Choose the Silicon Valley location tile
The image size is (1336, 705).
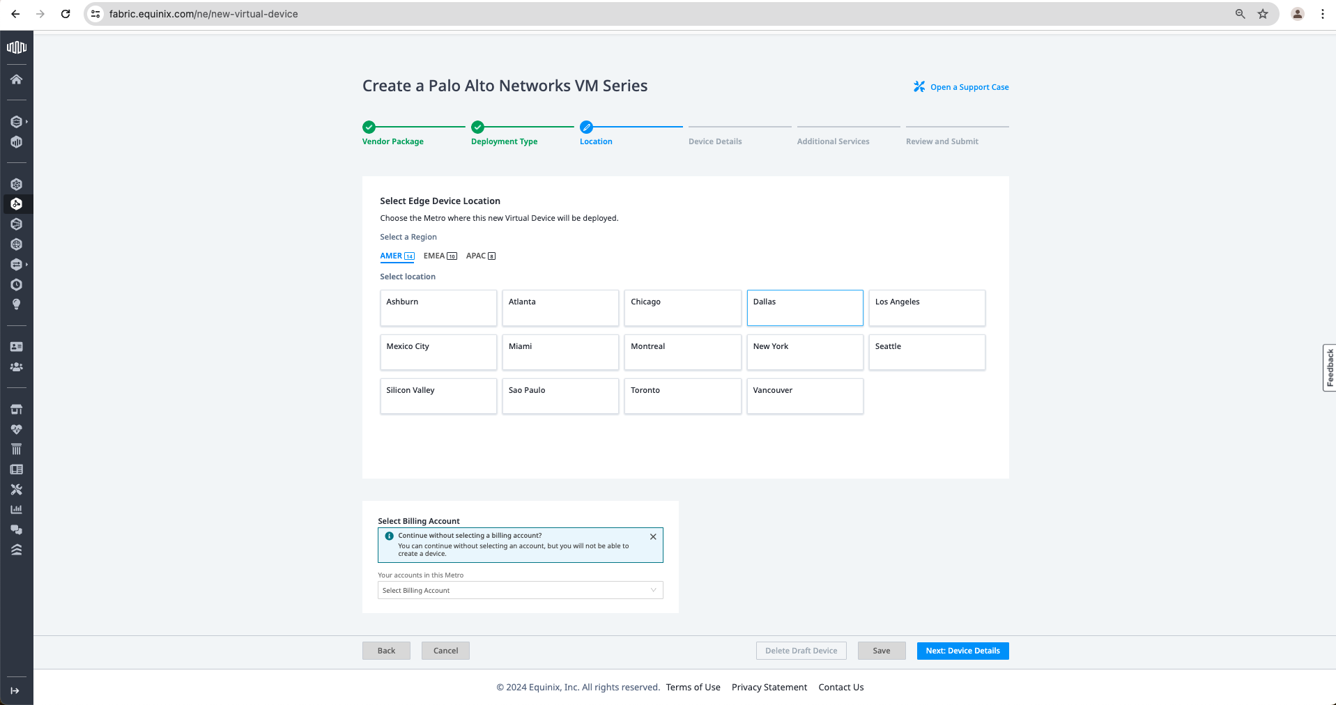[438, 396]
